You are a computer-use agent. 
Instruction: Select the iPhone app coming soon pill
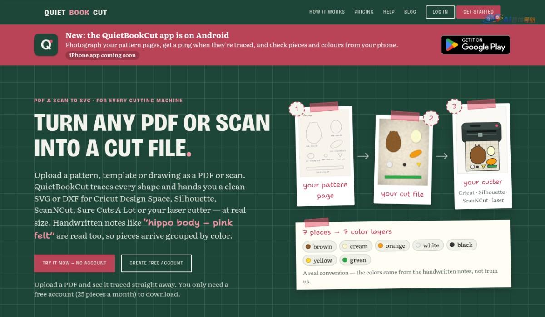pyautogui.click(x=103, y=55)
